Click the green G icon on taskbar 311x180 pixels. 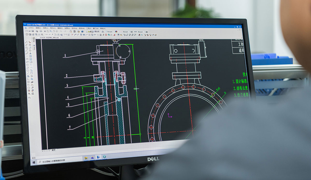(104, 157)
